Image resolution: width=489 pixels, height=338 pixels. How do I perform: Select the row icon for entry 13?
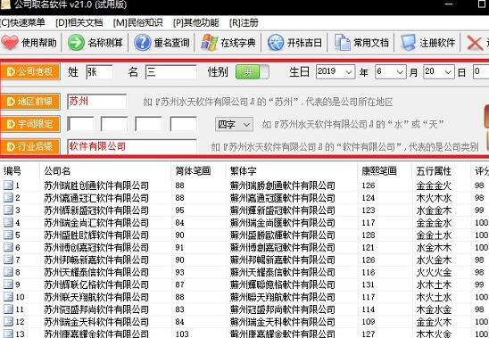pyautogui.click(x=8, y=334)
